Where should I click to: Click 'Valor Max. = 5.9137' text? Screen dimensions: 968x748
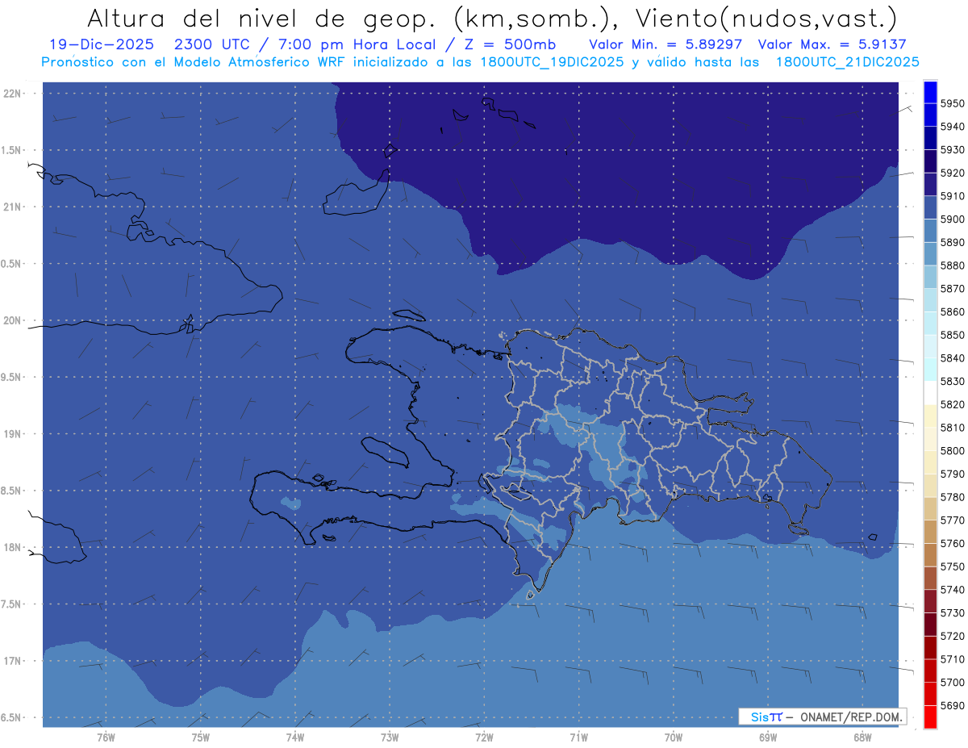(832, 45)
